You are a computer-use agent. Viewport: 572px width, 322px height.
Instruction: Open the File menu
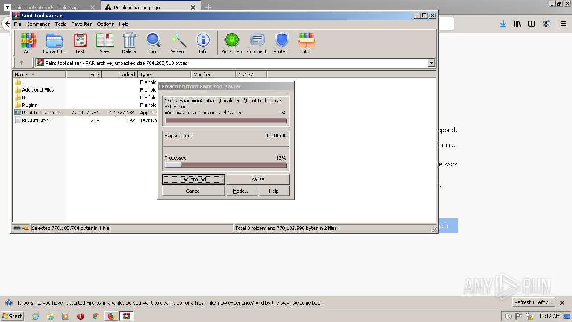(x=17, y=24)
